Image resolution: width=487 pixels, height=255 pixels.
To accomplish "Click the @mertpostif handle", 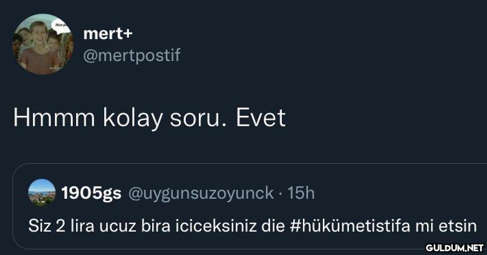I will tap(132, 56).
